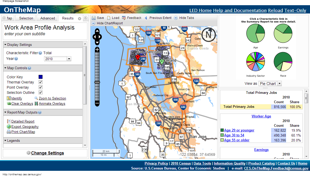
Task: Click the Load document icon
Action: (x=109, y=18)
